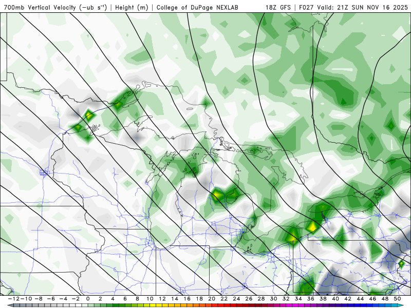Click the colorbar label "44"
The height and width of the screenshot is (308, 411).
(361, 299)
